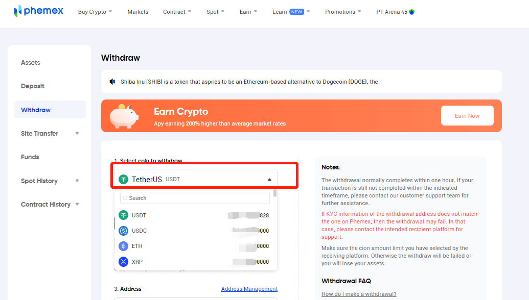Collapse the coin selection dropdown

click(269, 179)
